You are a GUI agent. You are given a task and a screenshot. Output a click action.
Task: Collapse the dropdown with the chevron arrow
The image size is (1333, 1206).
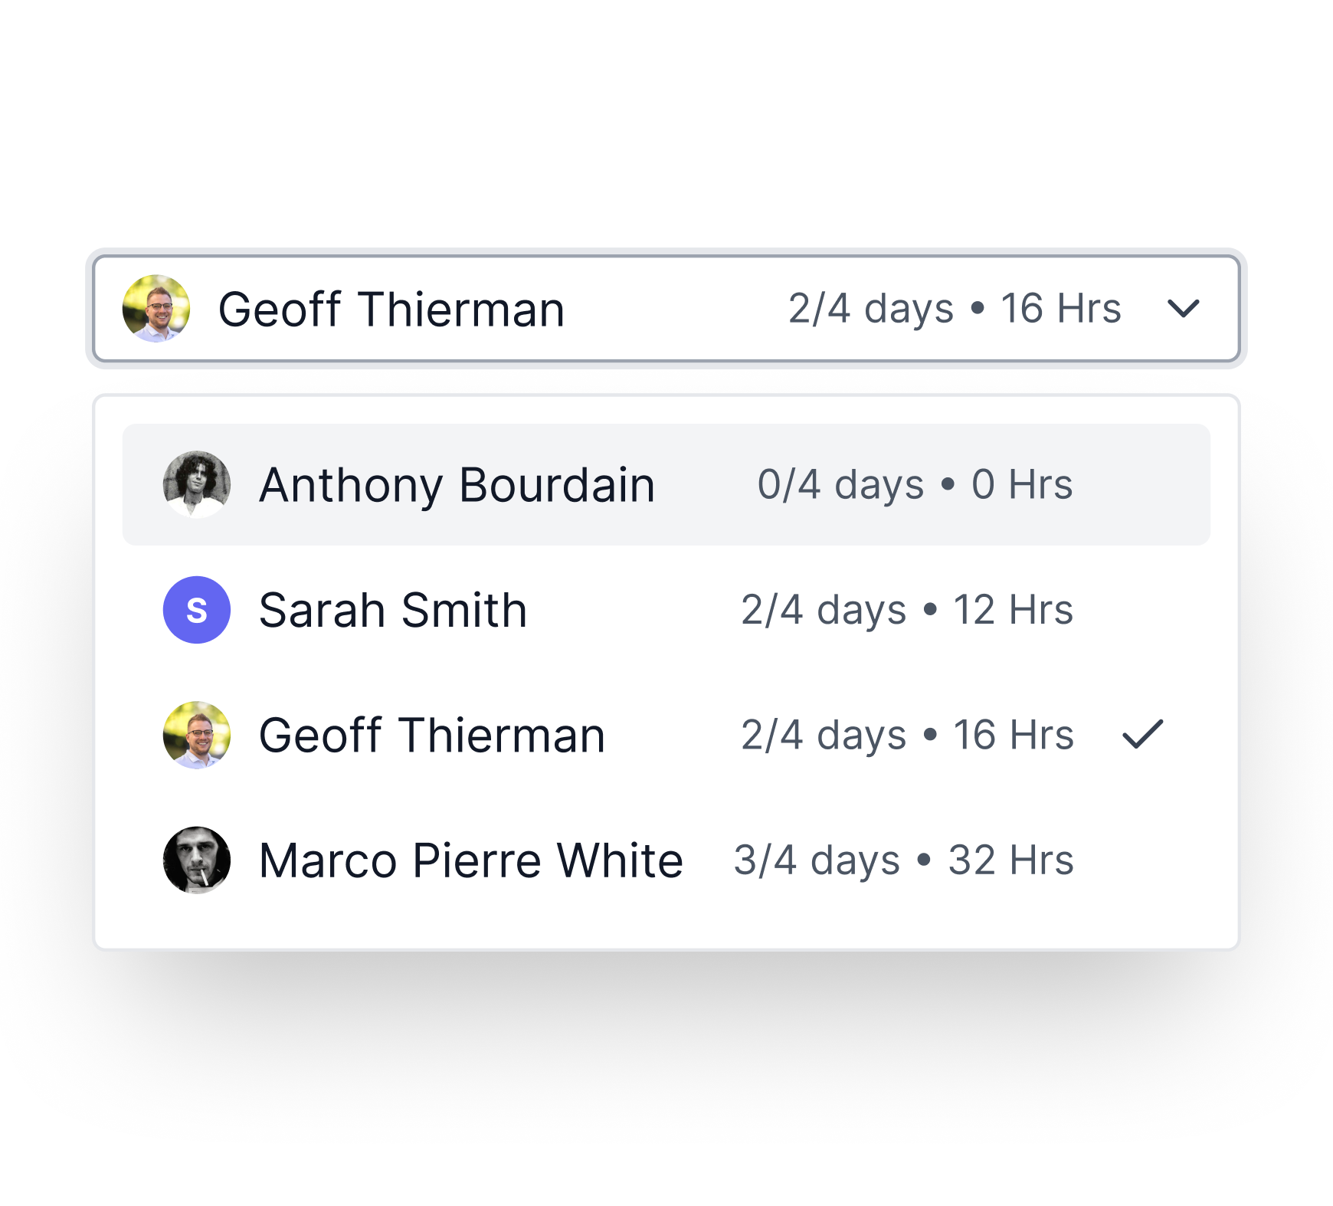(x=1183, y=309)
